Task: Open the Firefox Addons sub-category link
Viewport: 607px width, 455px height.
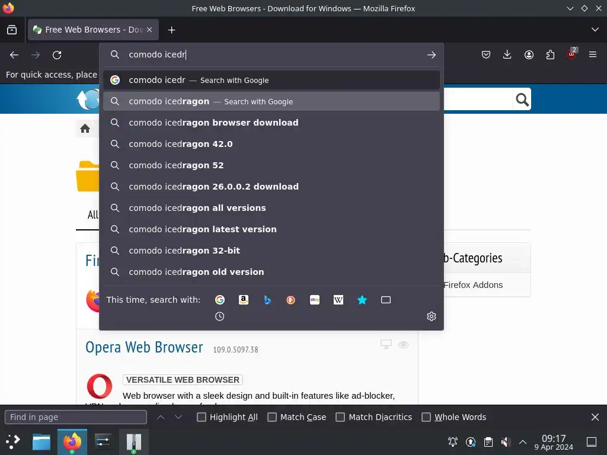Action: point(473,285)
